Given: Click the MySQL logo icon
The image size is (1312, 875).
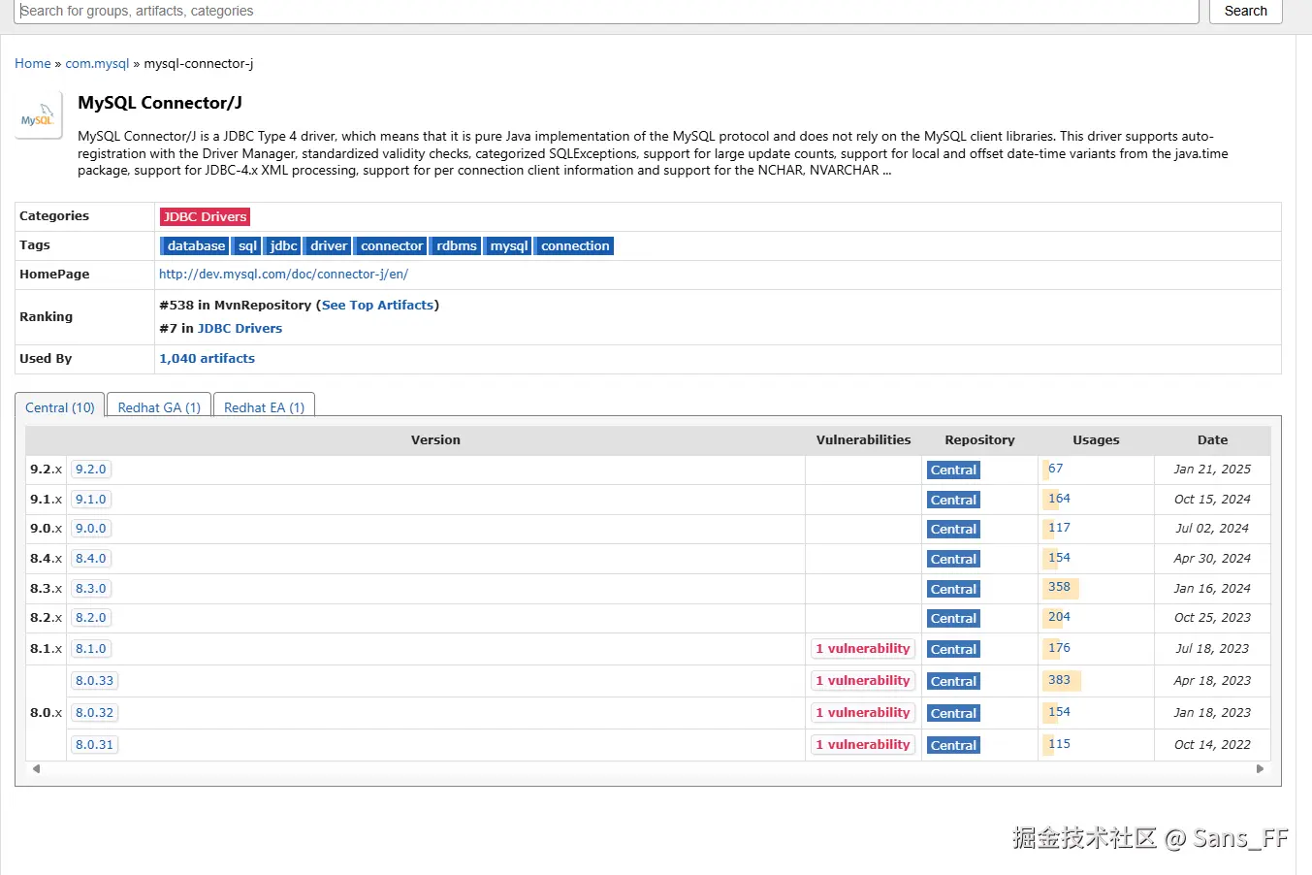Looking at the screenshot, I should (x=38, y=115).
